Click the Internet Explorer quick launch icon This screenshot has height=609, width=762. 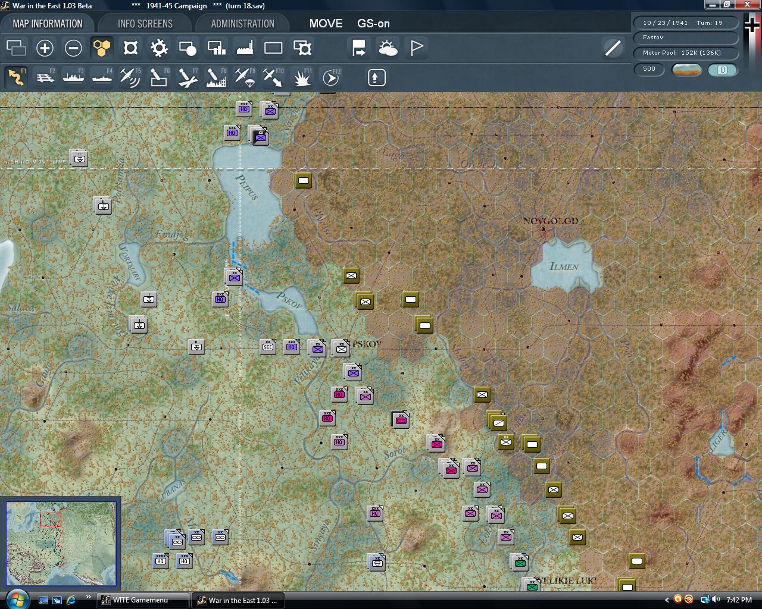click(x=71, y=600)
